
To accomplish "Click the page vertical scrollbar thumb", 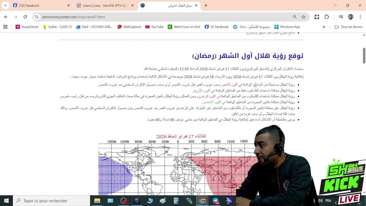I will tap(364, 56).
